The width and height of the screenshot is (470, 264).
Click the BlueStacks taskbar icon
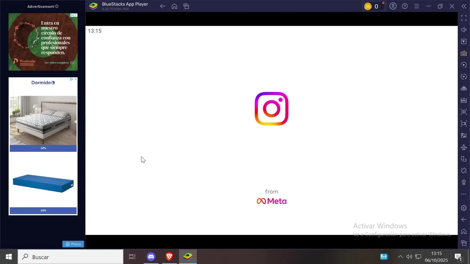coord(188,257)
